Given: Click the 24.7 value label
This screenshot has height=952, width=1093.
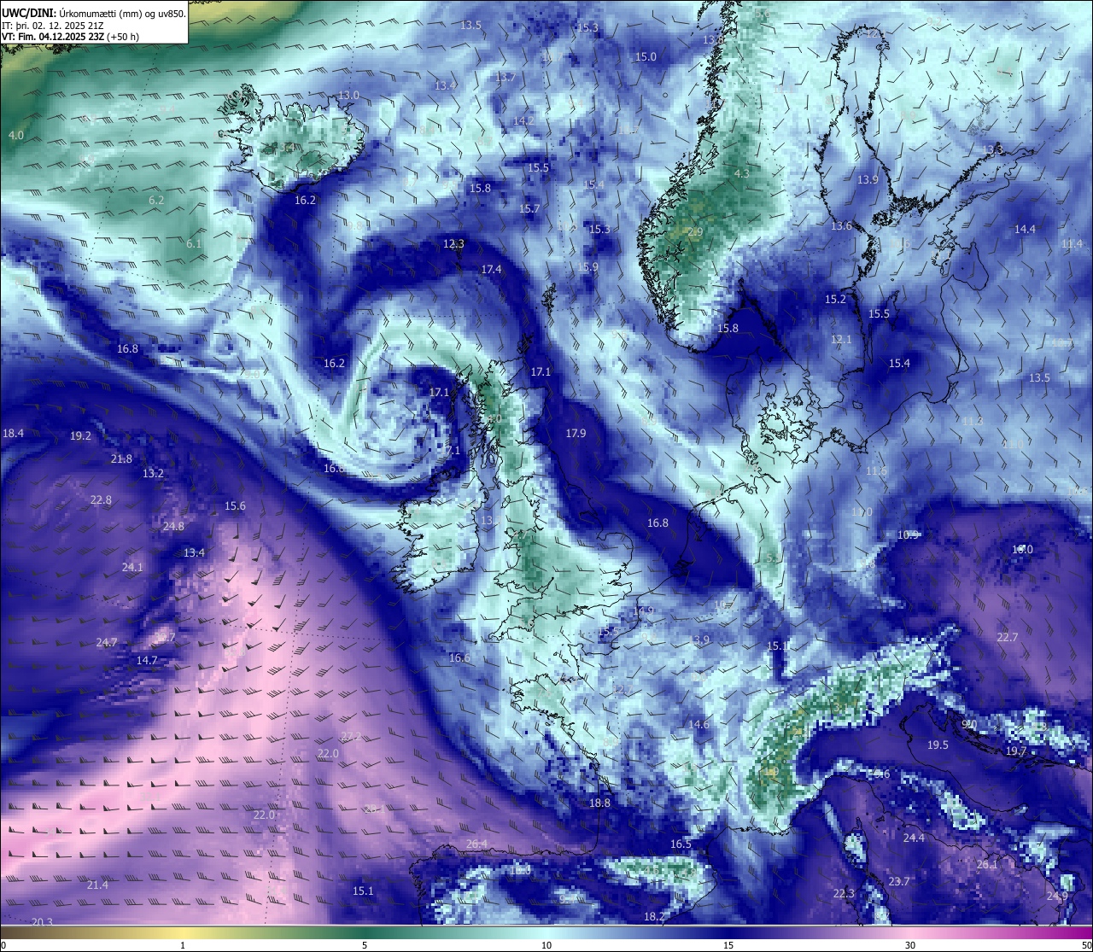Looking at the screenshot, I should tap(107, 643).
